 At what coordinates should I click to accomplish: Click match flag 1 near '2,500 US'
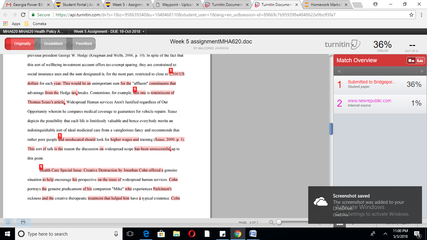coord(171,70)
